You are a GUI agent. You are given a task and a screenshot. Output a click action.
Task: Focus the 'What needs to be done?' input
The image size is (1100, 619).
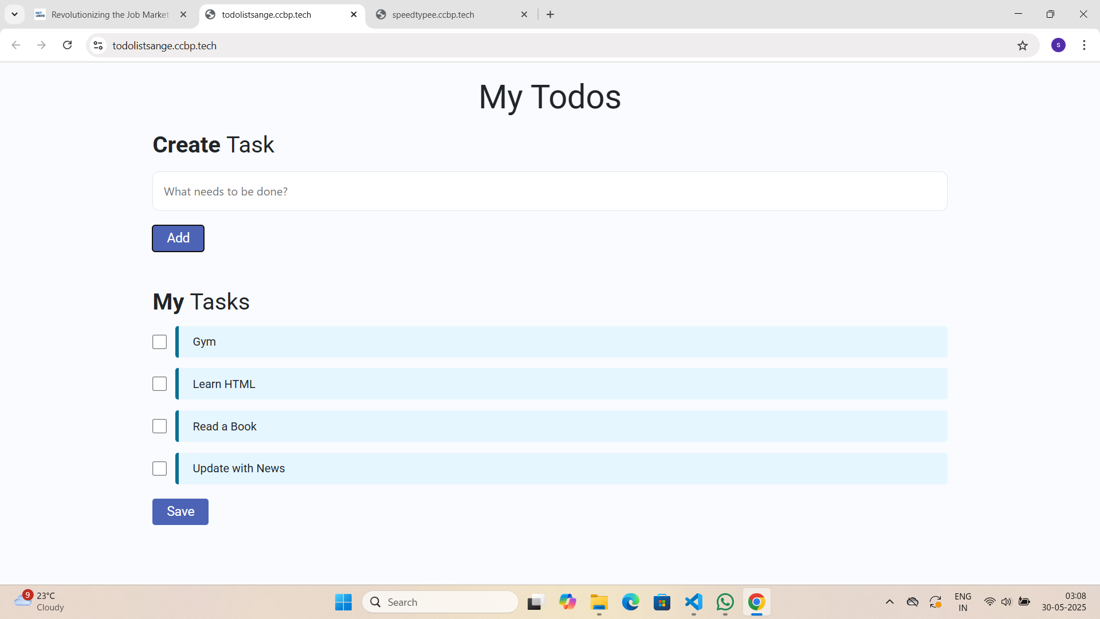[x=549, y=191]
